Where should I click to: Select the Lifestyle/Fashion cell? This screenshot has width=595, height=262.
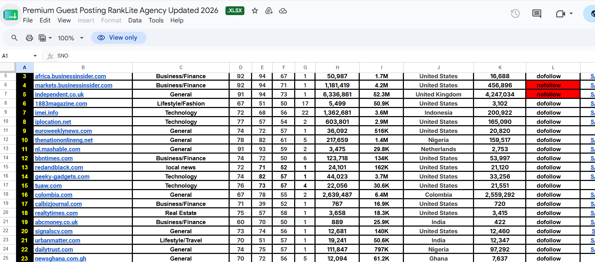click(x=181, y=103)
